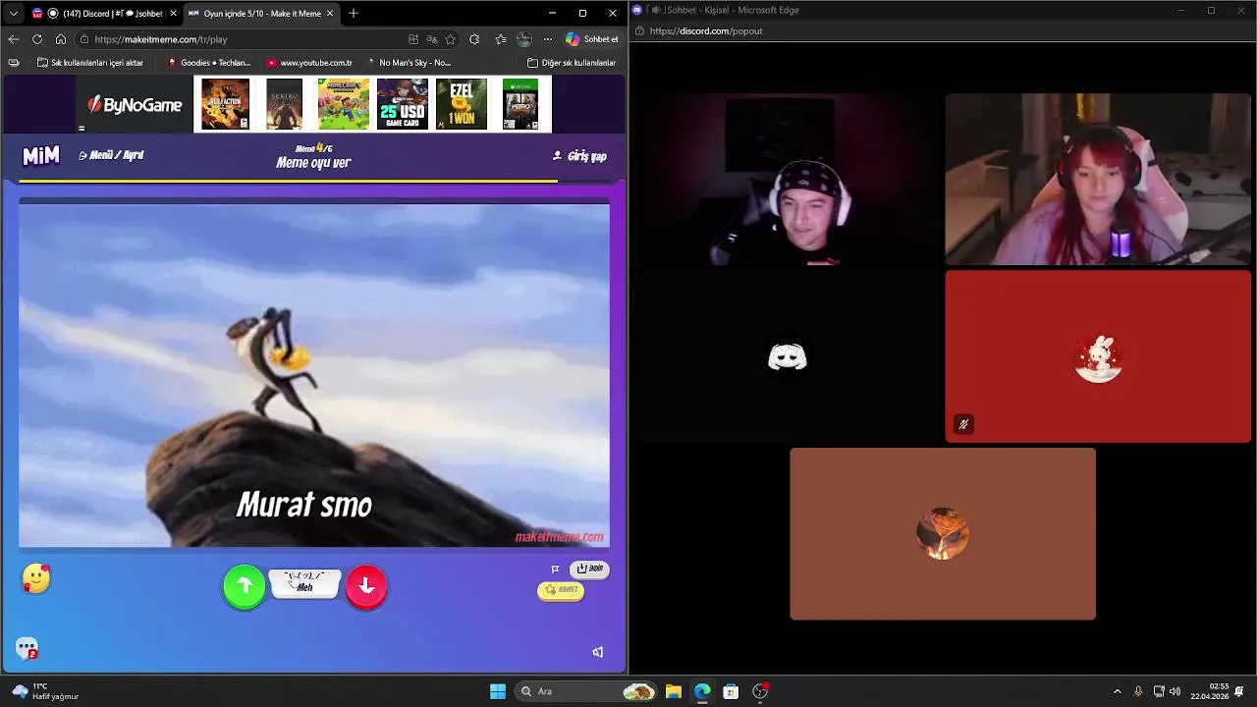Viewport: 1257px width, 707px height.
Task: Open the www.youtube.com.tr bookmark
Action: [x=309, y=63]
